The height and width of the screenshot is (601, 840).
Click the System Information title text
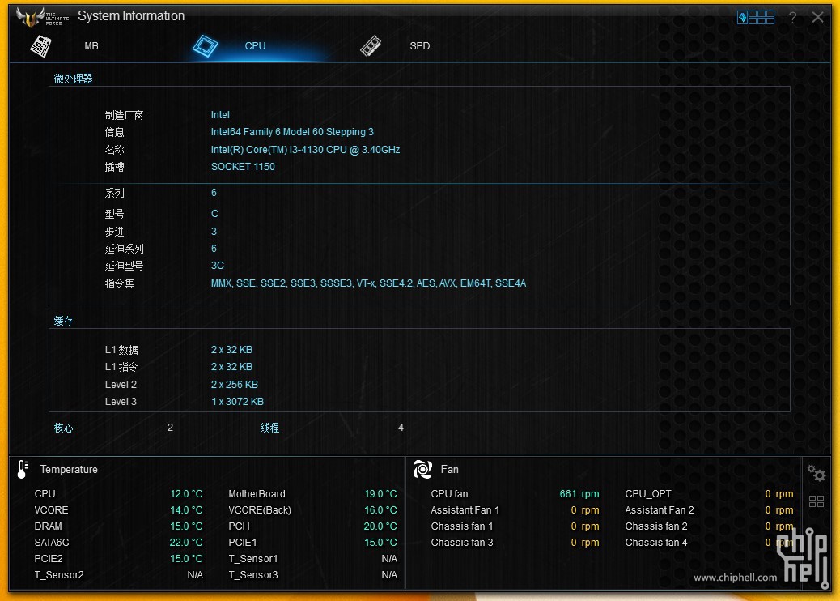(131, 16)
